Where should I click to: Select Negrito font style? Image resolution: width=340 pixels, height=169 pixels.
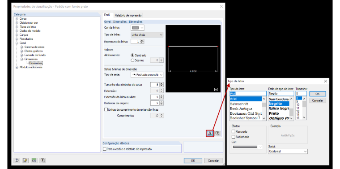(x=279, y=104)
